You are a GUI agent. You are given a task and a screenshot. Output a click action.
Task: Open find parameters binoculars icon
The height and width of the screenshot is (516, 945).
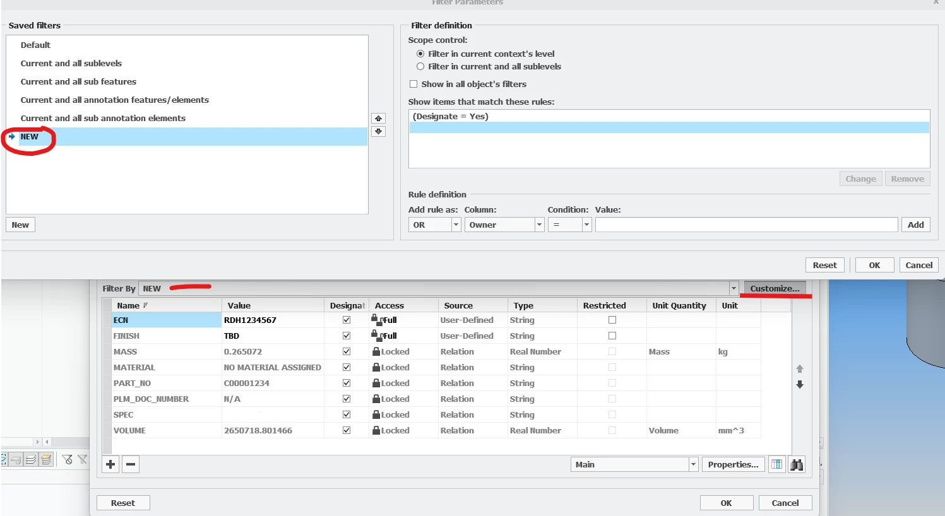click(x=797, y=464)
